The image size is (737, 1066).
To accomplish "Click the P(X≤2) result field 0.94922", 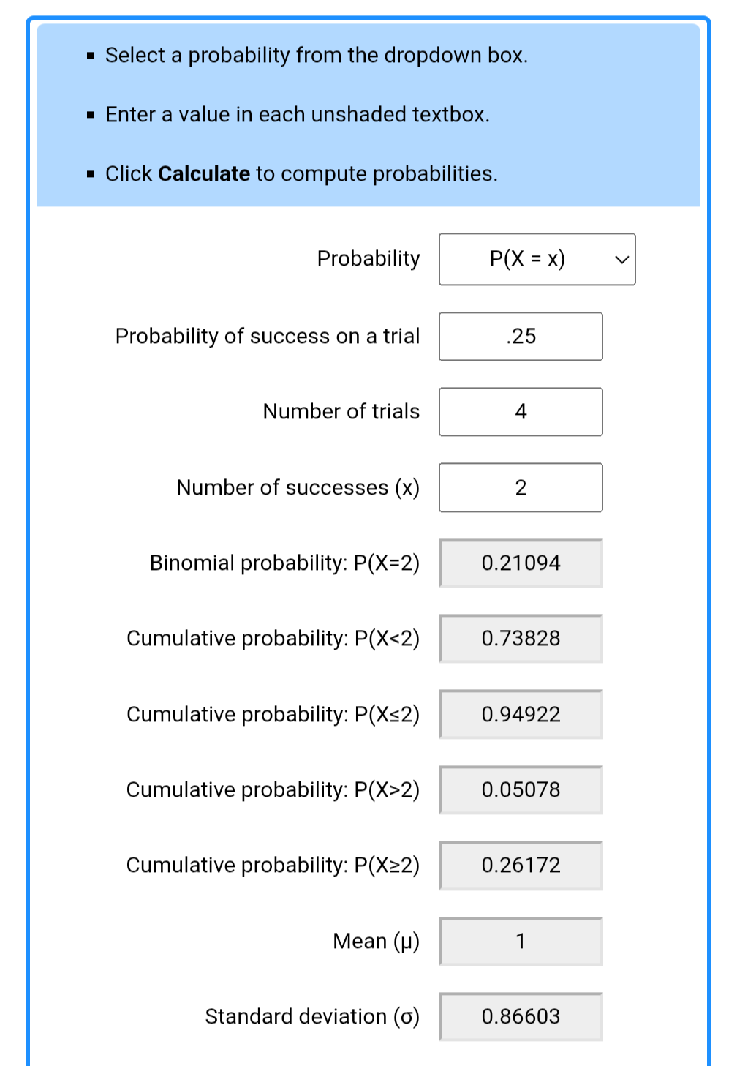I will [x=521, y=714].
